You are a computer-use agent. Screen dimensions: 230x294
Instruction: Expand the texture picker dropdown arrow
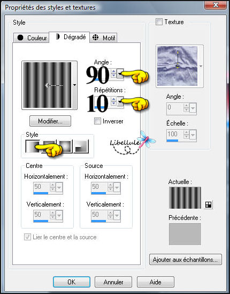click(x=201, y=66)
